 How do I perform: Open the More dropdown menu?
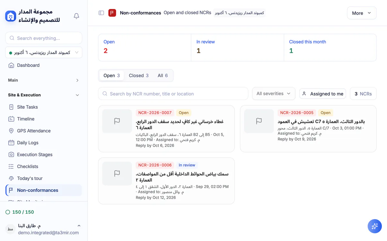point(362,13)
